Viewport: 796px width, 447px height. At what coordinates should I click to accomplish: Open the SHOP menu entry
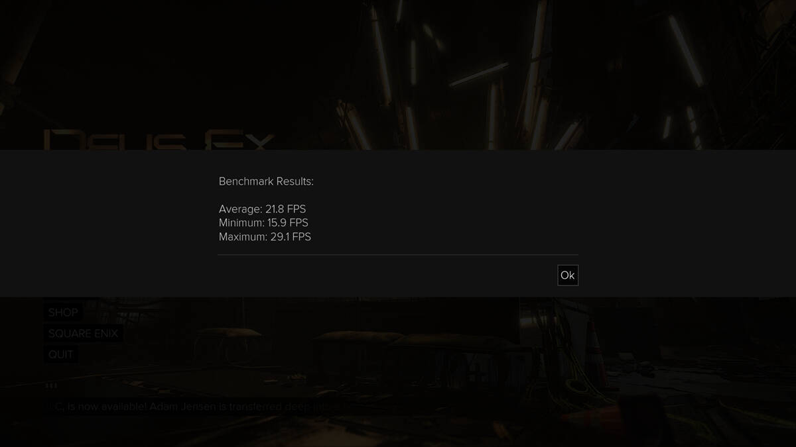[63, 313]
